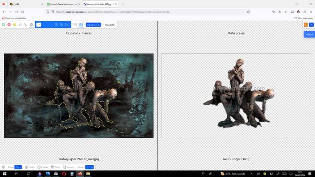The image size is (315, 177).
Task: Open the Windows Start menu
Action: [x=5, y=174]
